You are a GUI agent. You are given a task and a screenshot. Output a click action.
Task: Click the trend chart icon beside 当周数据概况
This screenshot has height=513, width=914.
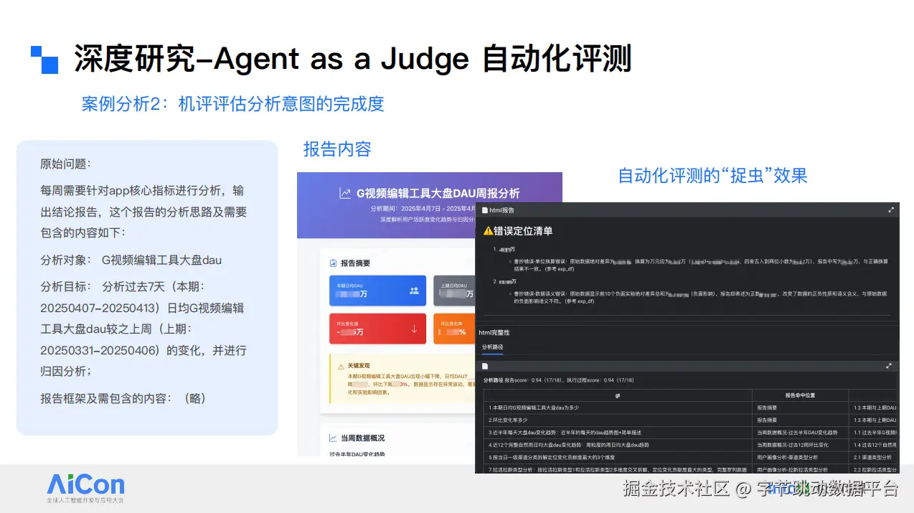pyautogui.click(x=333, y=438)
